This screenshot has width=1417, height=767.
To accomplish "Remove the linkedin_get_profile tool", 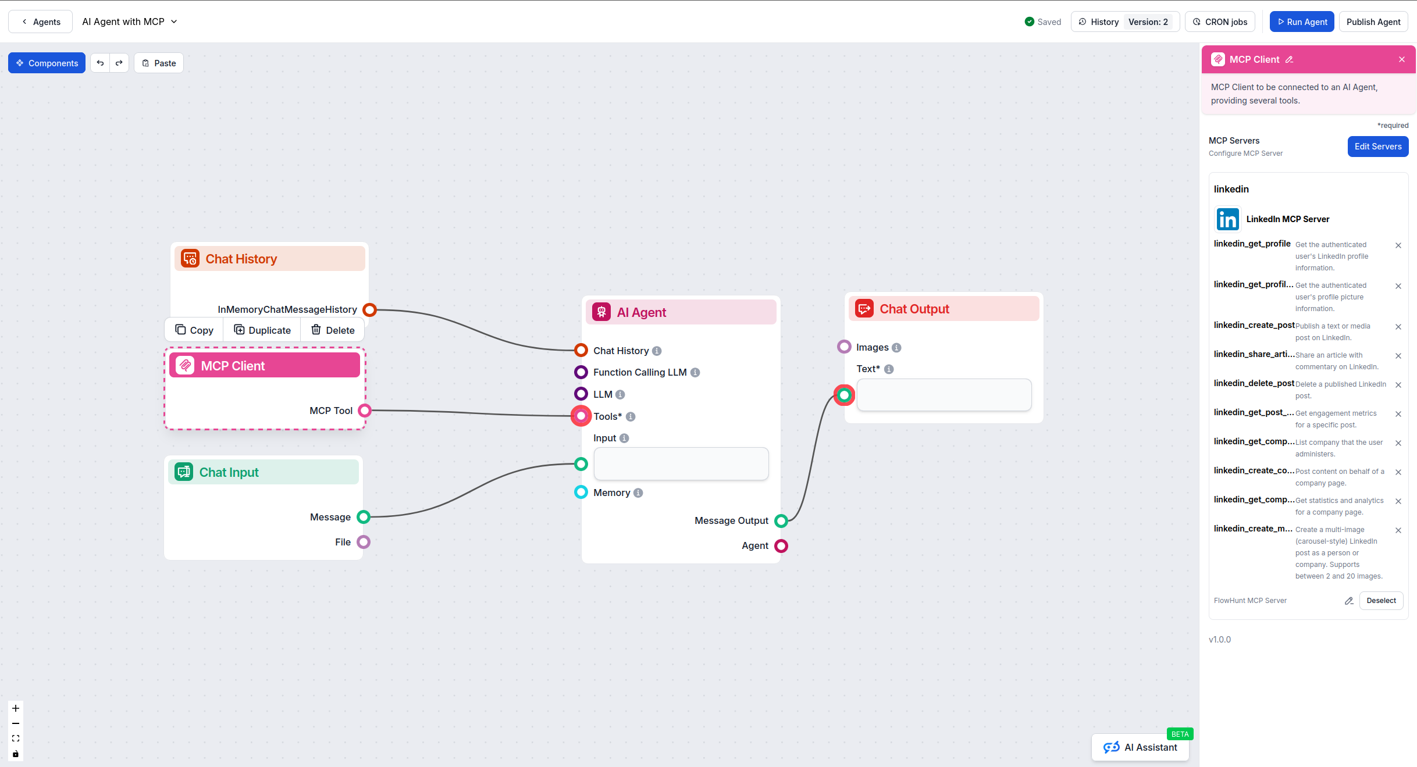I will click(1398, 245).
